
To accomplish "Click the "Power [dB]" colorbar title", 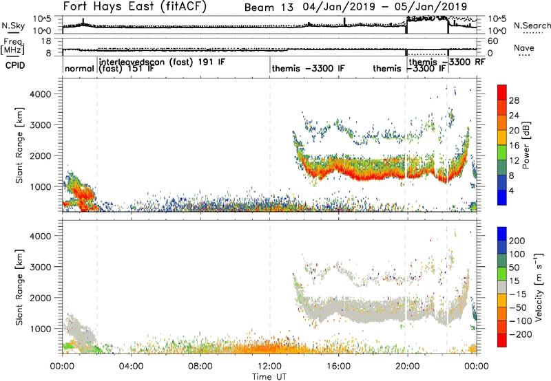I will pyautogui.click(x=526, y=145).
